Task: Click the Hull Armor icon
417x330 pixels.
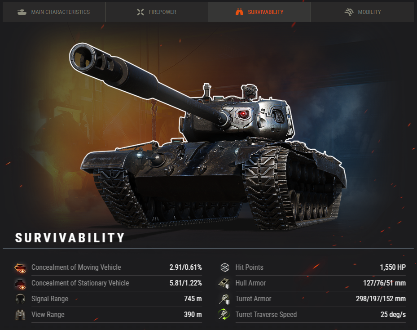Action: (x=224, y=283)
